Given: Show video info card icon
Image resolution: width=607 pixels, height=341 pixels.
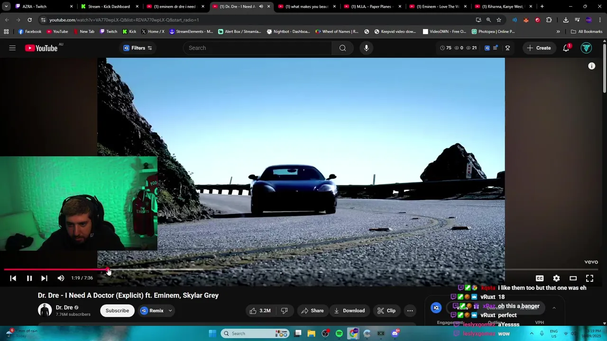Looking at the screenshot, I should (x=591, y=66).
